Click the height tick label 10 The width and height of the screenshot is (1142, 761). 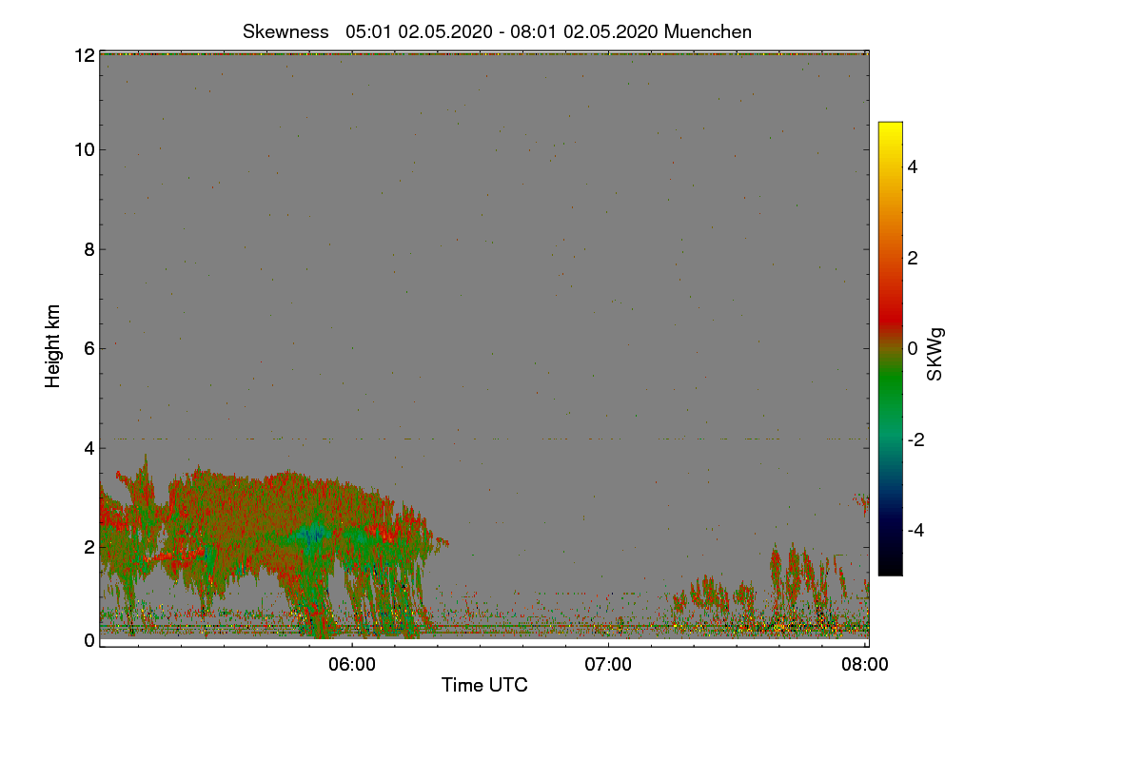pyautogui.click(x=85, y=149)
